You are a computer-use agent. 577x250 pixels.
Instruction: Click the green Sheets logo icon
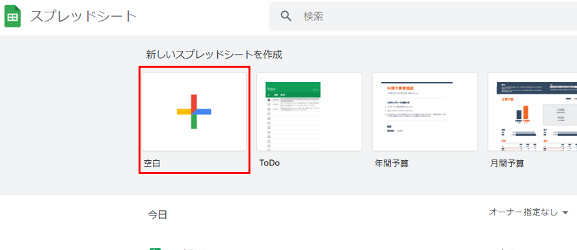(12, 16)
